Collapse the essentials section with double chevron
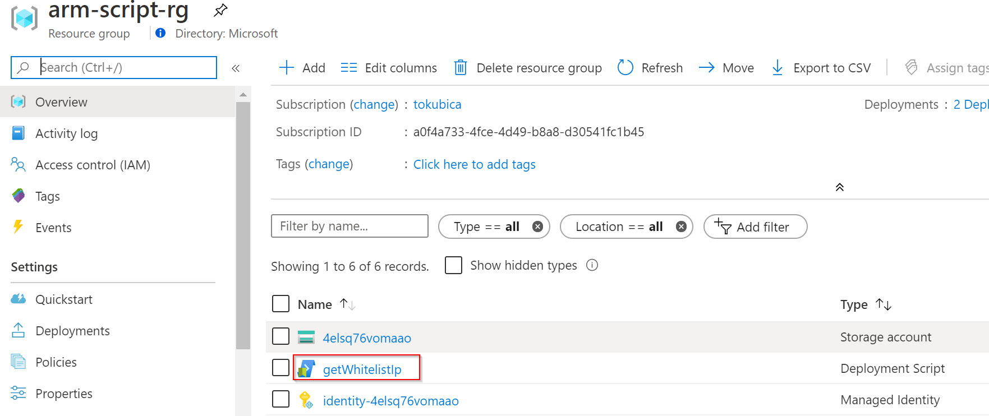989x416 pixels. [839, 187]
